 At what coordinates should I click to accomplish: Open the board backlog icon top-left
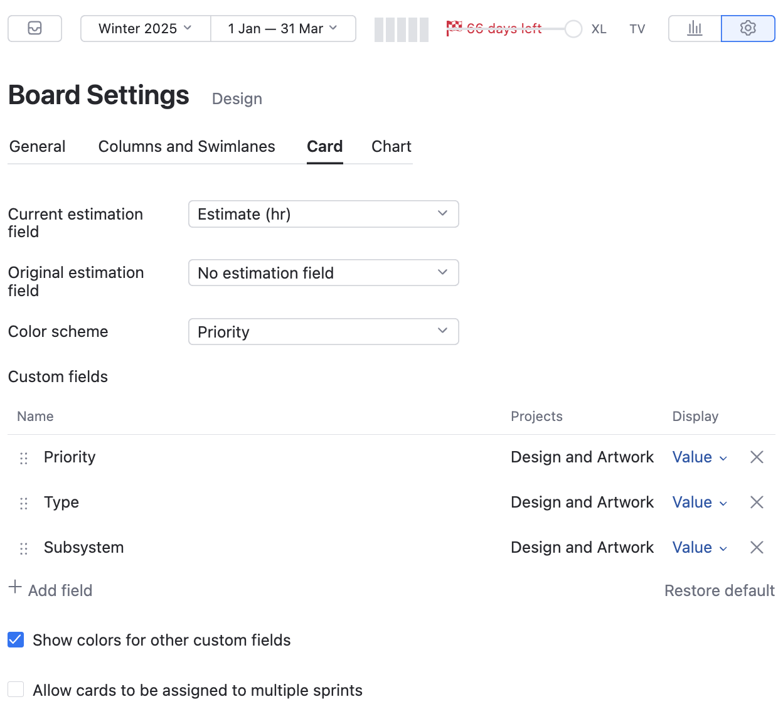click(35, 28)
